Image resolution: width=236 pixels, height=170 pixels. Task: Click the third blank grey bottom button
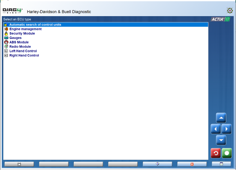(88, 164)
